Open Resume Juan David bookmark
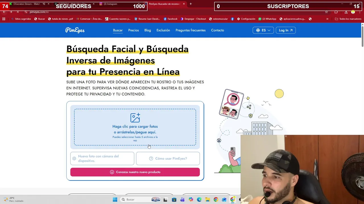 [x=147, y=19]
